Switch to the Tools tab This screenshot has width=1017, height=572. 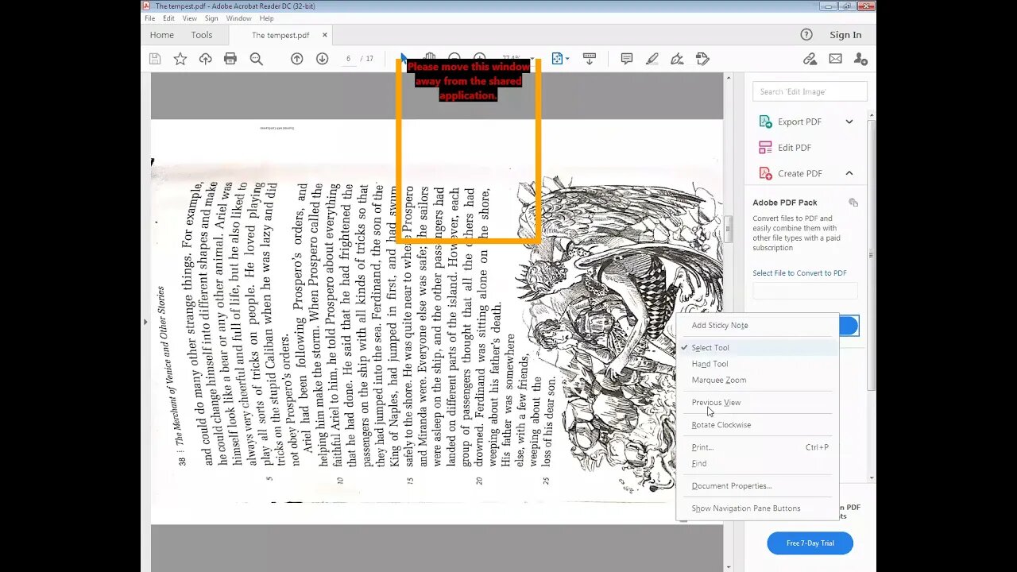[202, 35]
